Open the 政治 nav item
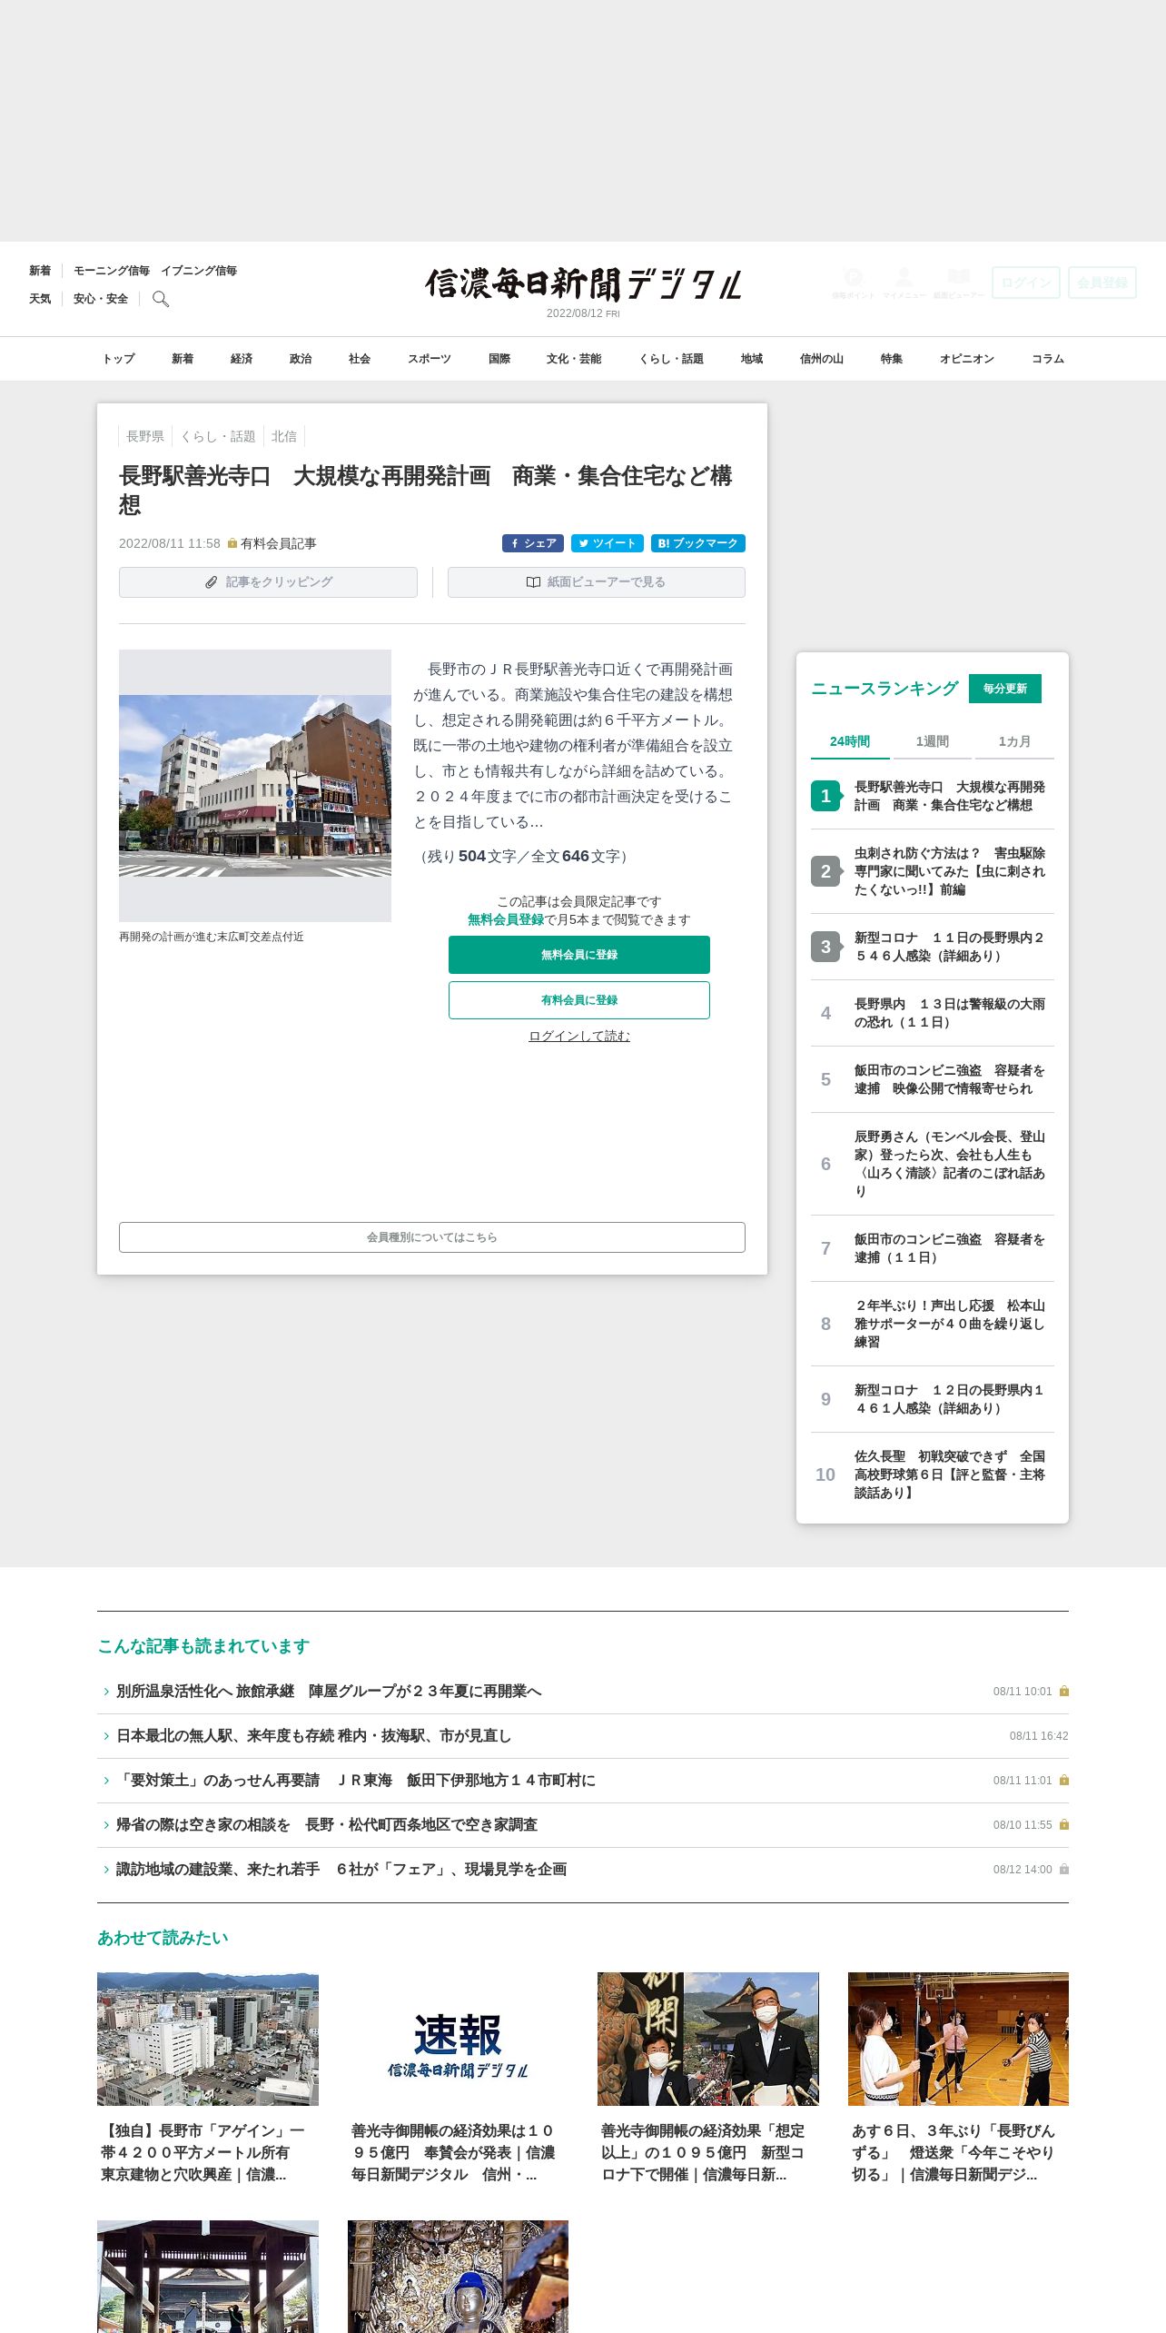Screen dimensions: 1166x2333 click(x=301, y=359)
